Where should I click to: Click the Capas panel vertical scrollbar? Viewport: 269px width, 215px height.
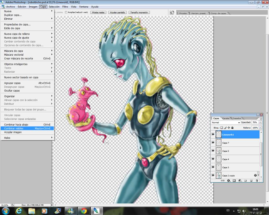[x=261, y=154]
